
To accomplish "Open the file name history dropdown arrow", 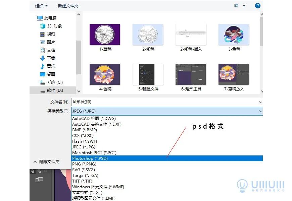I will 261,102.
